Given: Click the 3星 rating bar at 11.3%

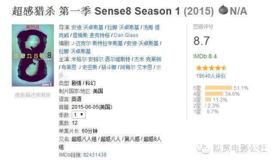Looking at the screenshot, I should [x=208, y=100].
